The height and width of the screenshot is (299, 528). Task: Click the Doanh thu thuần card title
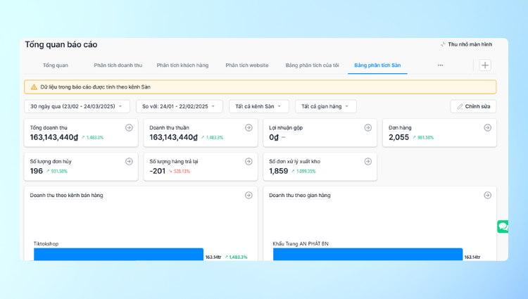coord(169,128)
